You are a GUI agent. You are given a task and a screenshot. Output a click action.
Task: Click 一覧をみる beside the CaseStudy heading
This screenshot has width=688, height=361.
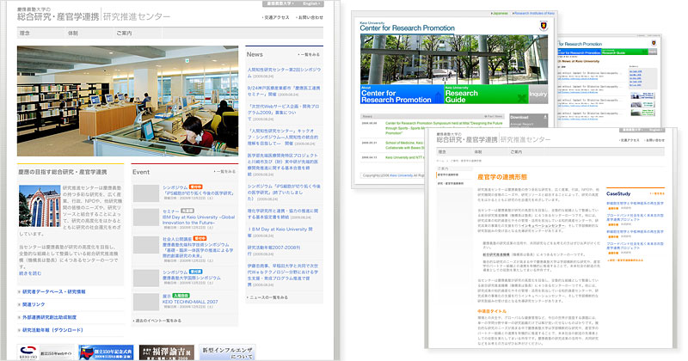(657, 193)
